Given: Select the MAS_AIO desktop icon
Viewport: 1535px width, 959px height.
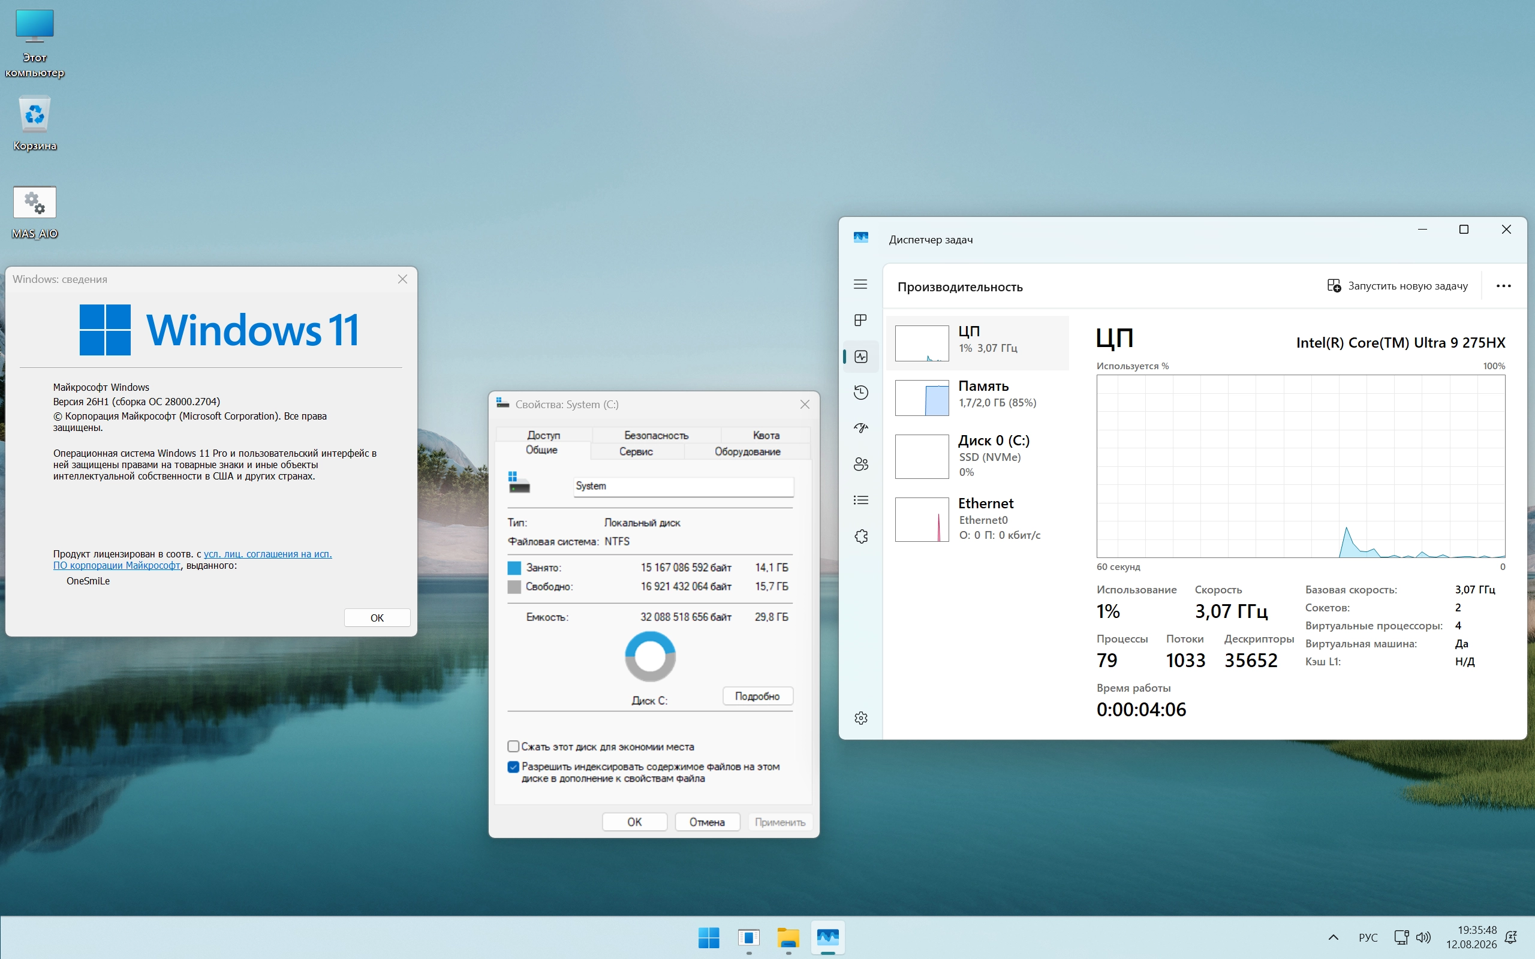Looking at the screenshot, I should click(x=35, y=212).
